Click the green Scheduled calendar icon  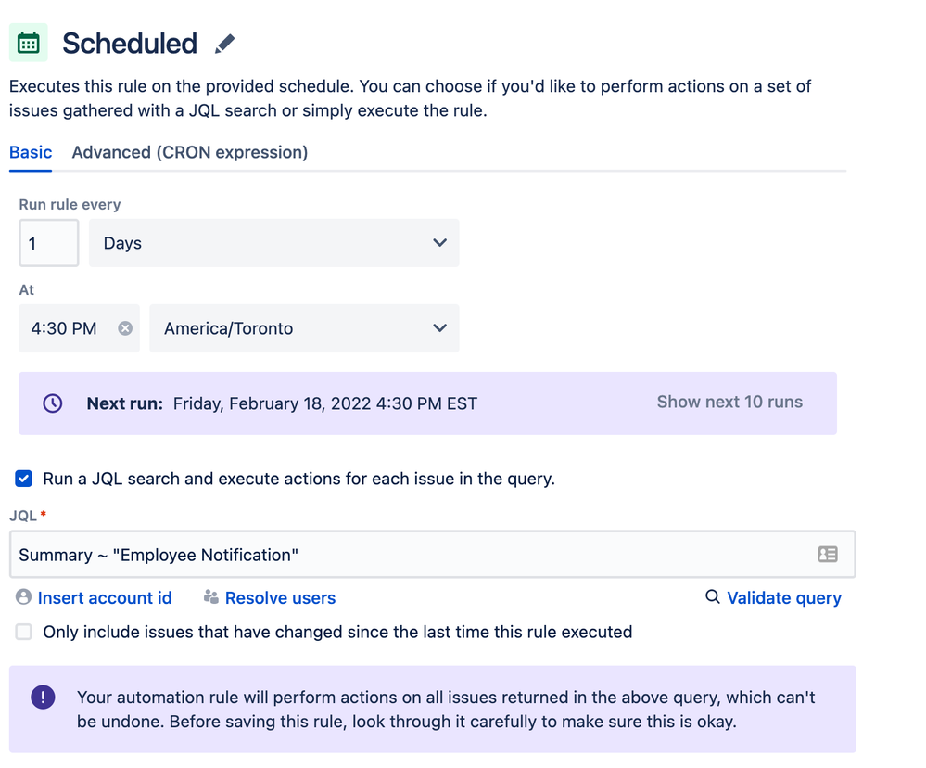pos(29,44)
